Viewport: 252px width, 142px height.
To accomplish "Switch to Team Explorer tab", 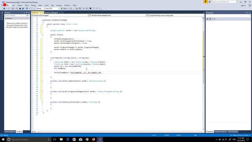I will pos(233,131).
